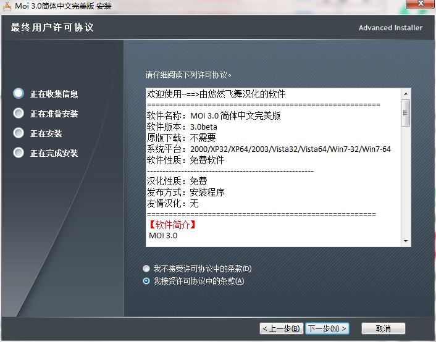Click 软件名称: MOI 3.0 简体中文完美版 line

(x=214, y=115)
